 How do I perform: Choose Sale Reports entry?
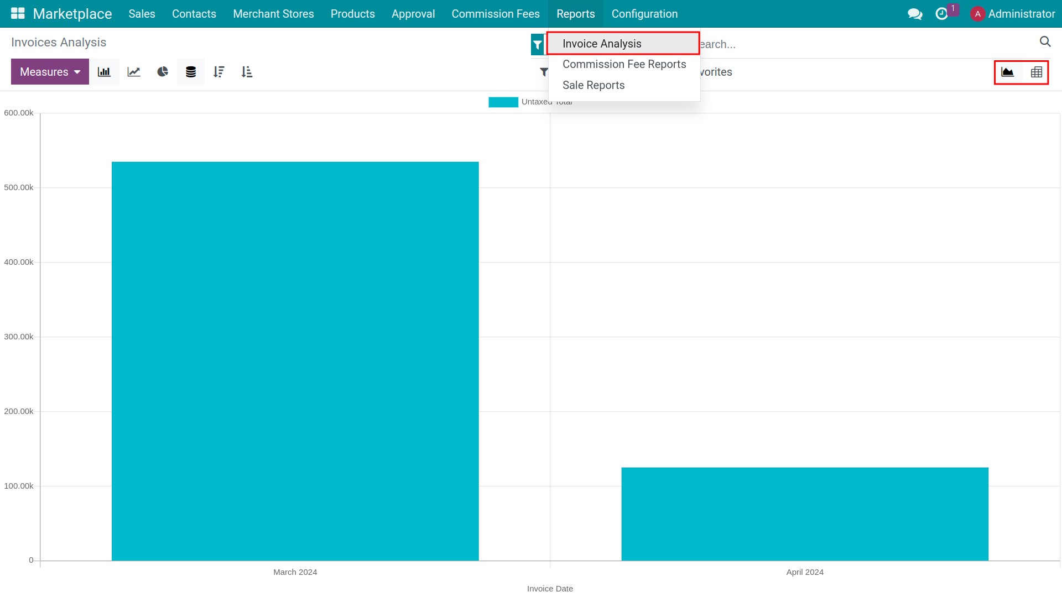[624, 85]
